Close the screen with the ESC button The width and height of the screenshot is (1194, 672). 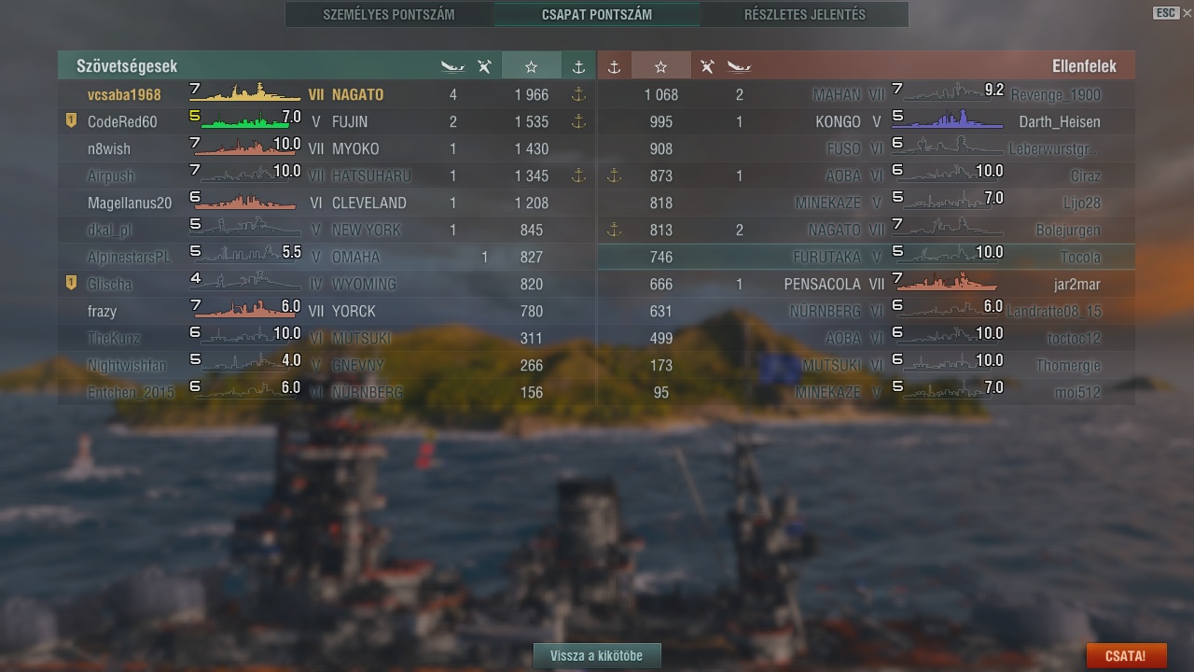point(1166,12)
